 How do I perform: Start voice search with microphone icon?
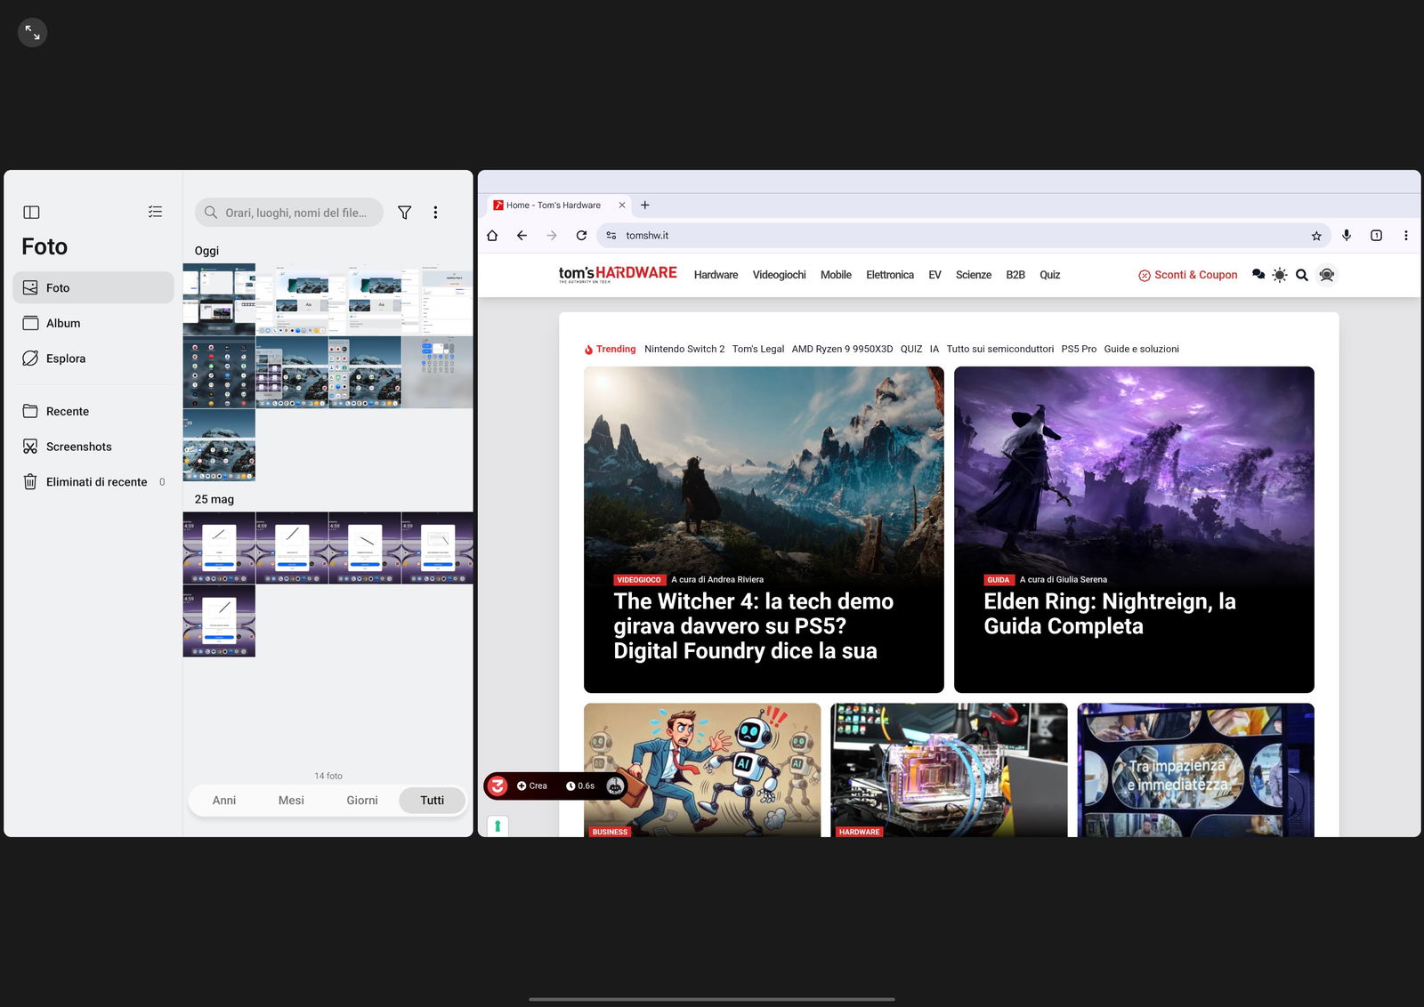(1347, 236)
